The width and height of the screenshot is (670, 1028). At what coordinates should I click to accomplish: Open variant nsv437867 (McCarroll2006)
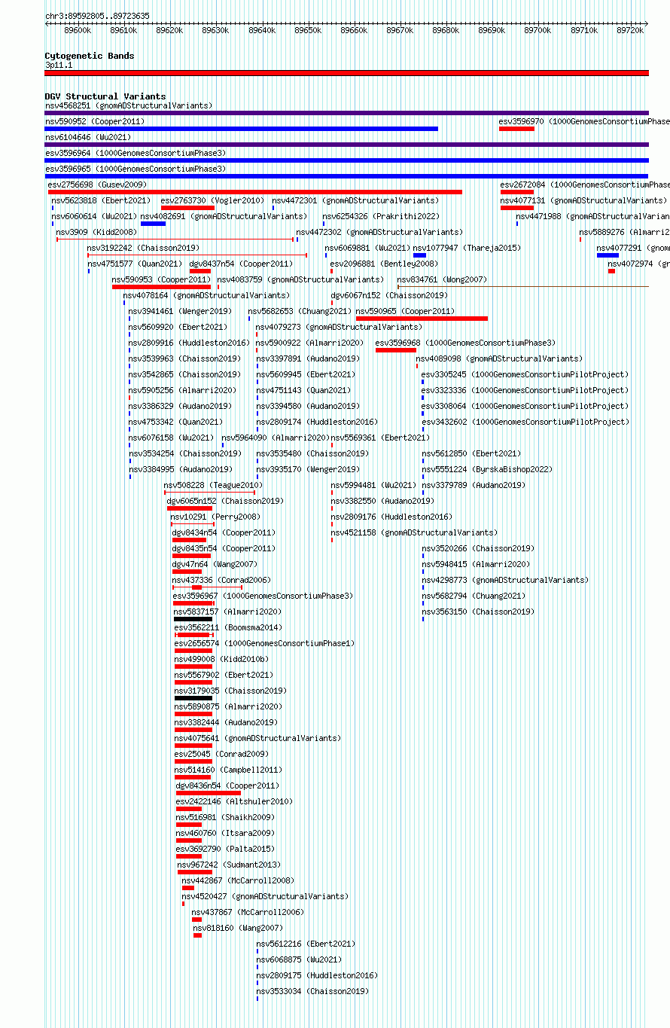248,912
